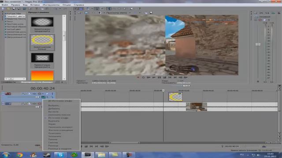Viewport: 282px width, 158px height.
Task: Save the project with the floppy disk icon
Action: click(x=14, y=9)
